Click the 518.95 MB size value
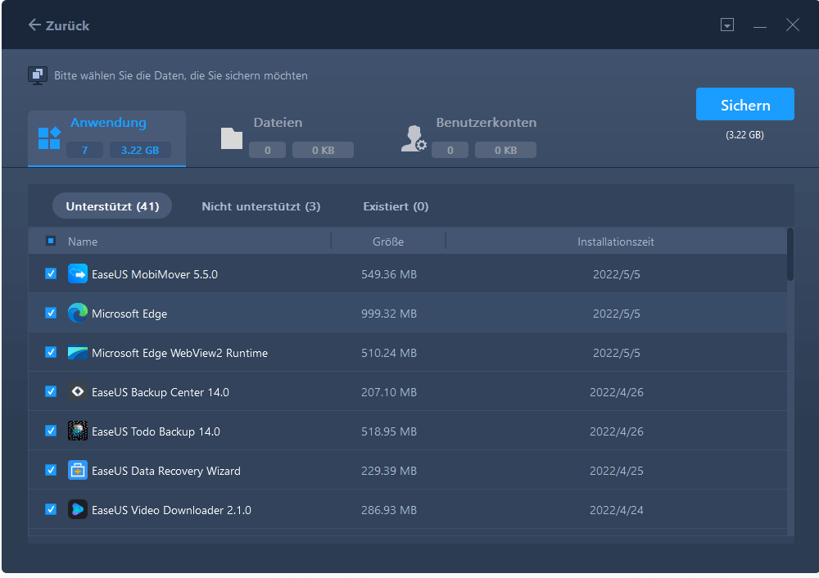819x578 pixels. 389,431
